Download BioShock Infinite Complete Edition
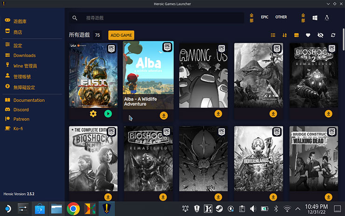345x216 pixels. point(108,197)
